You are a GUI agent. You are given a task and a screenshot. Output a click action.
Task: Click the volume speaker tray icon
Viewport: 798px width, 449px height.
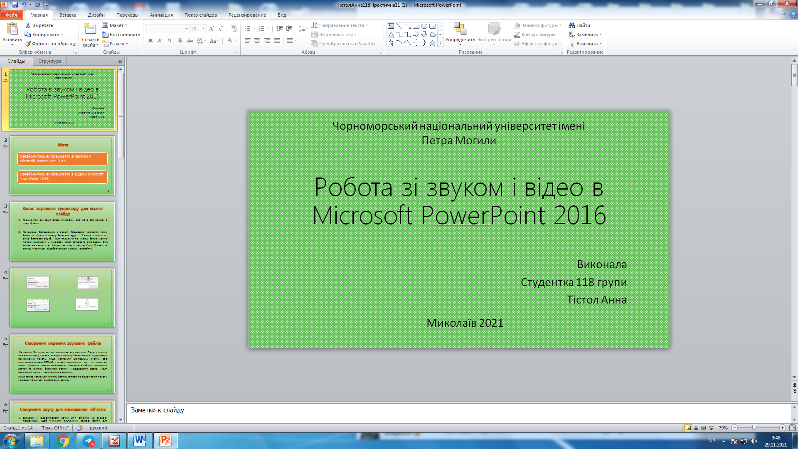coord(754,441)
